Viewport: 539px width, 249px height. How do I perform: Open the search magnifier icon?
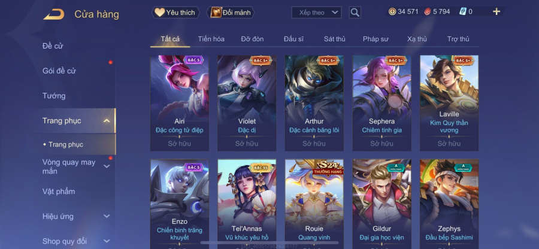(x=355, y=13)
